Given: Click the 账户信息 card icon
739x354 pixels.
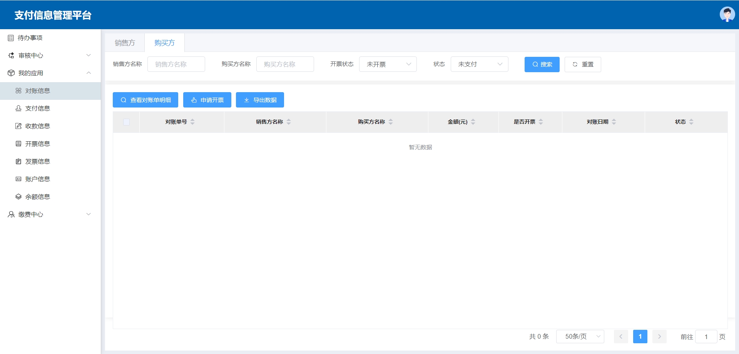Looking at the screenshot, I should pos(18,179).
